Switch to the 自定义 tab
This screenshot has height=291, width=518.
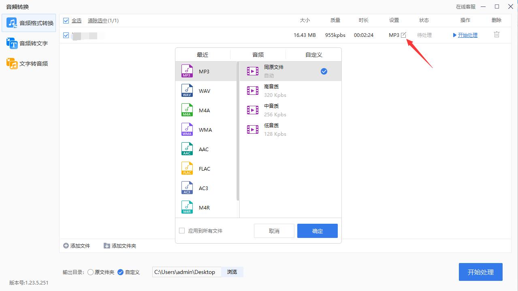313,54
